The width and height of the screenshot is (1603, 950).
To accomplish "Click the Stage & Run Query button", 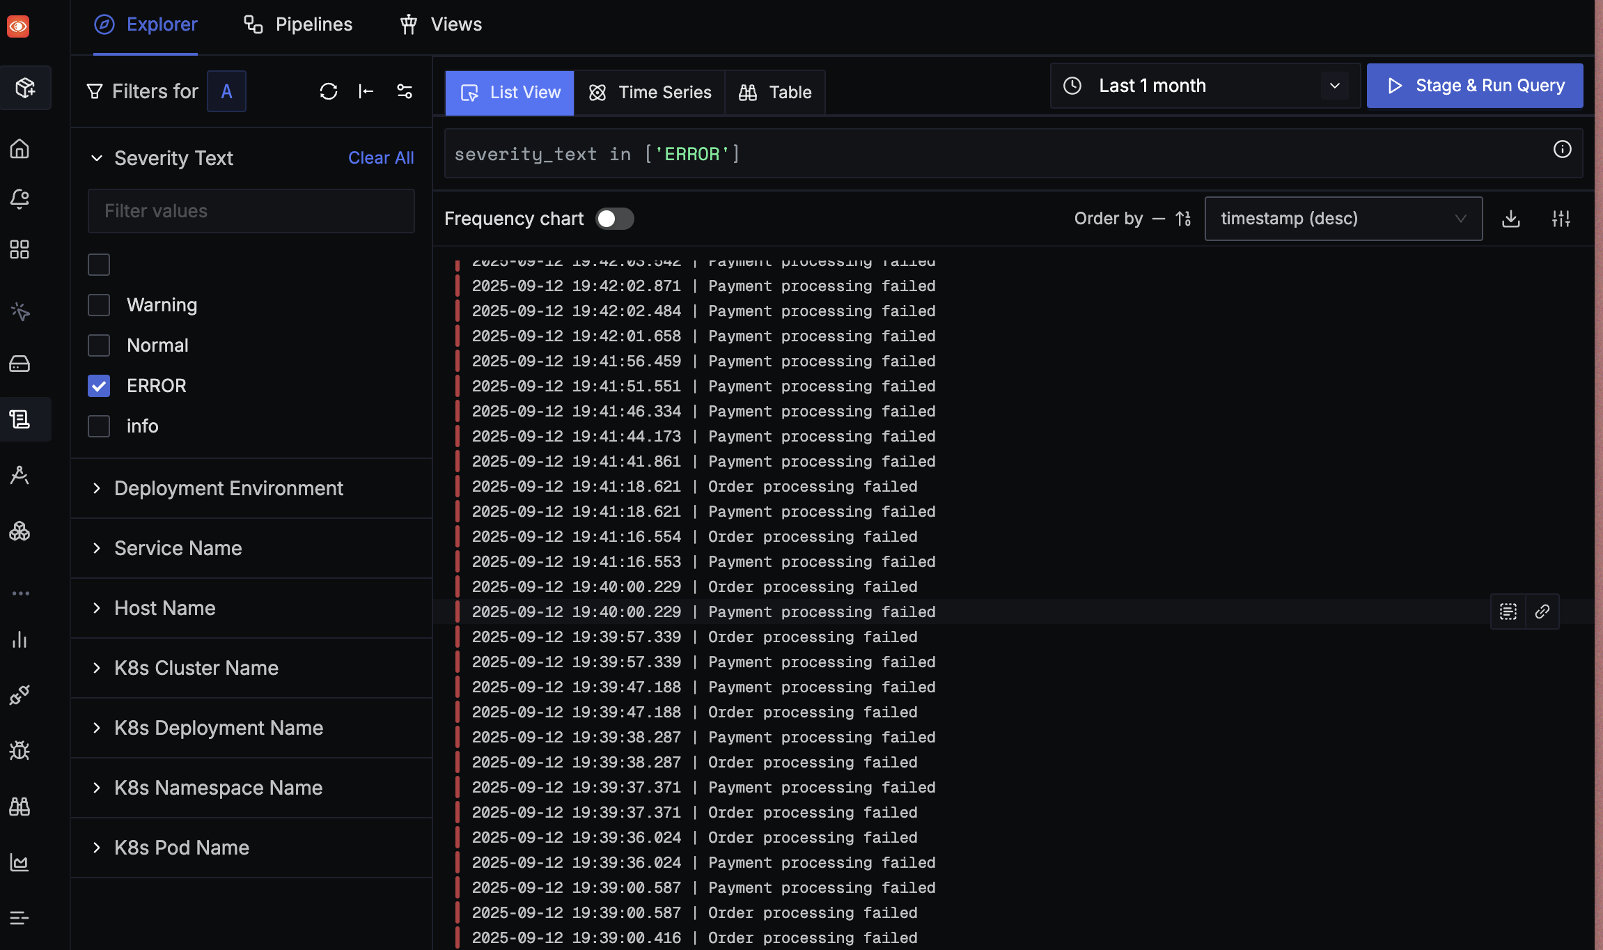I will pyautogui.click(x=1474, y=86).
